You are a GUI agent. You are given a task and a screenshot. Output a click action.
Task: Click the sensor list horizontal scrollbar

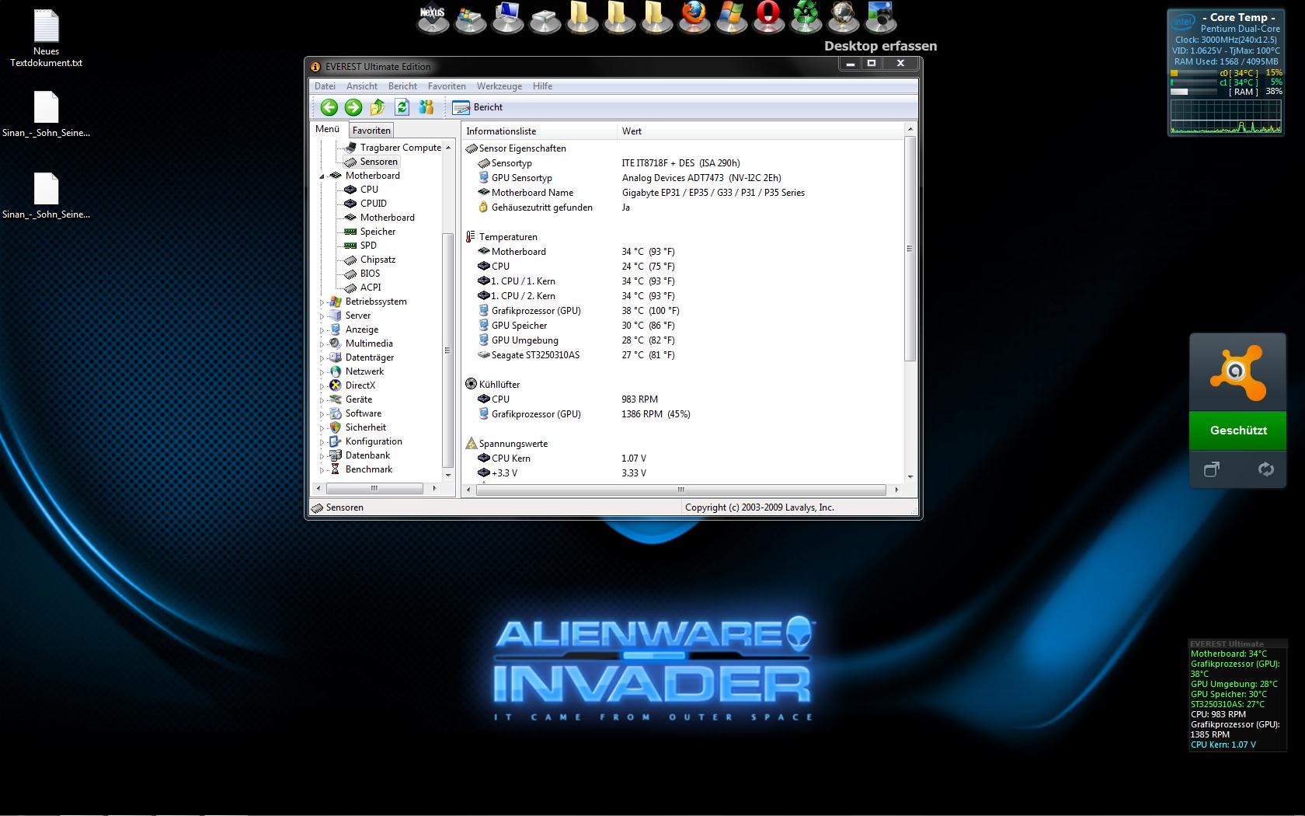point(680,490)
